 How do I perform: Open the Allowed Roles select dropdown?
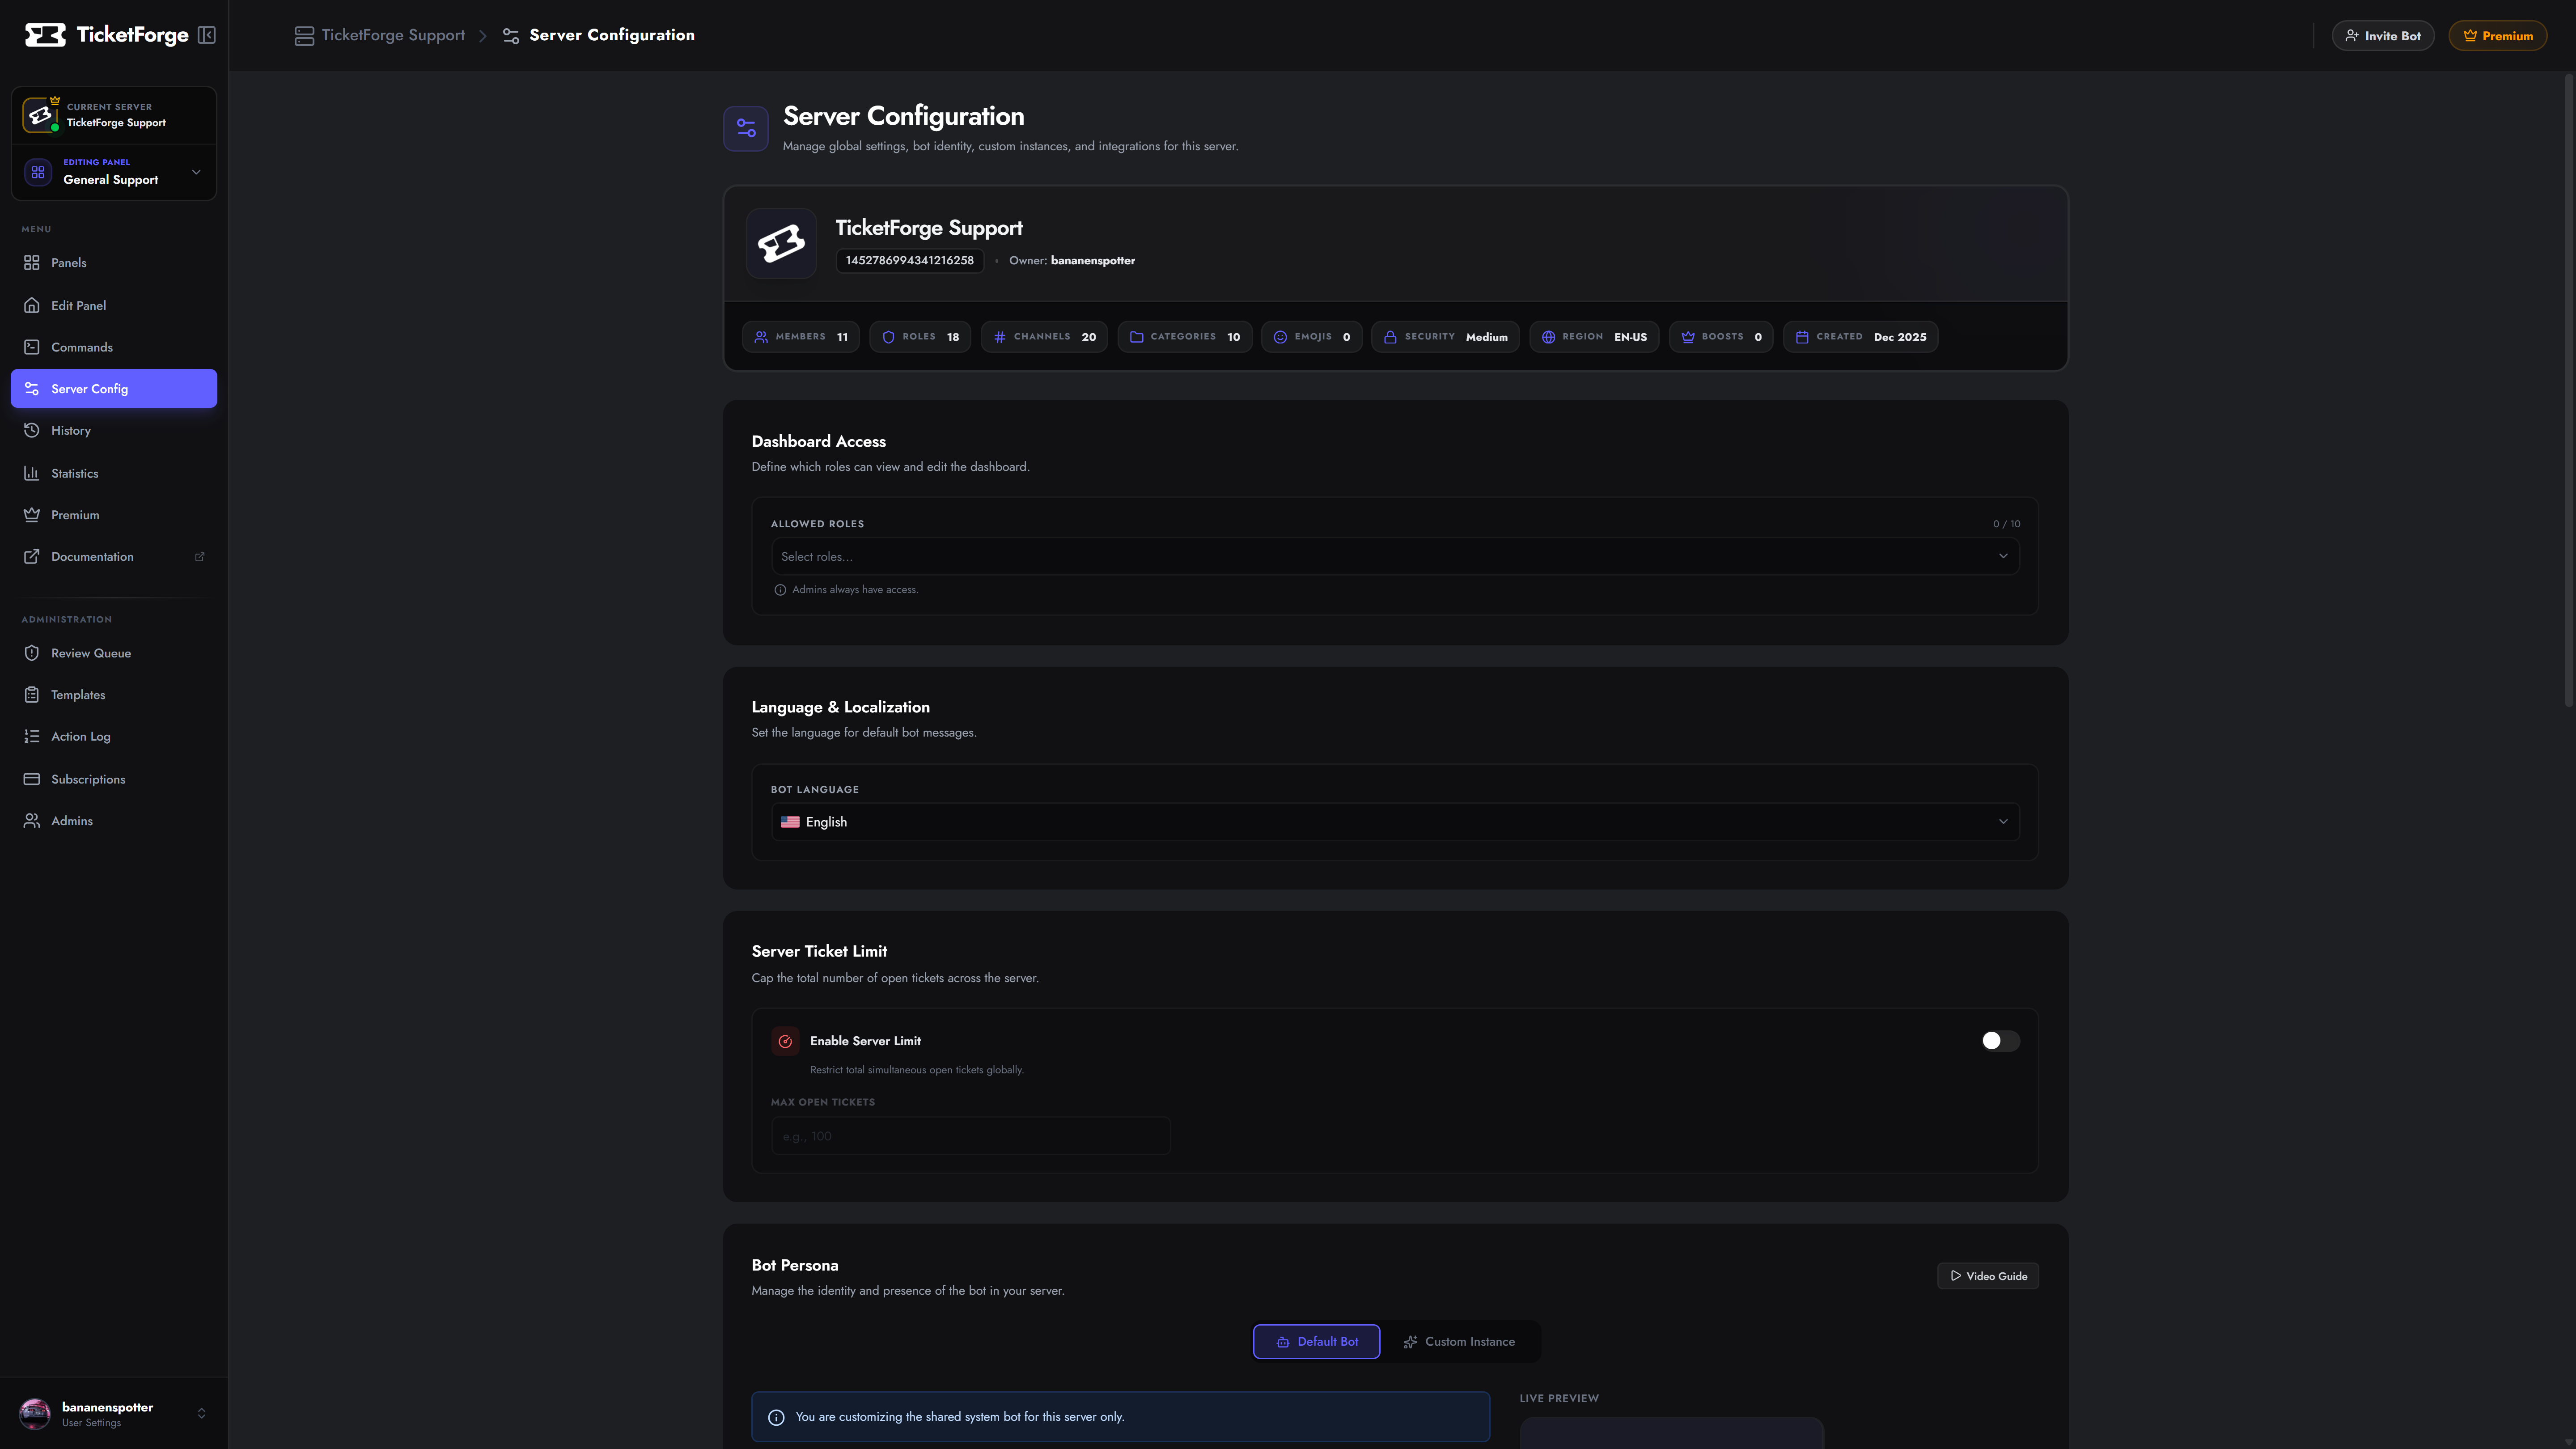[1395, 556]
